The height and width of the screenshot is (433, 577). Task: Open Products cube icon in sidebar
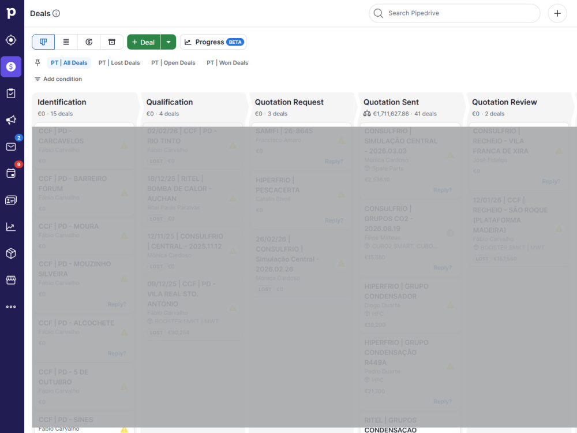(11, 253)
